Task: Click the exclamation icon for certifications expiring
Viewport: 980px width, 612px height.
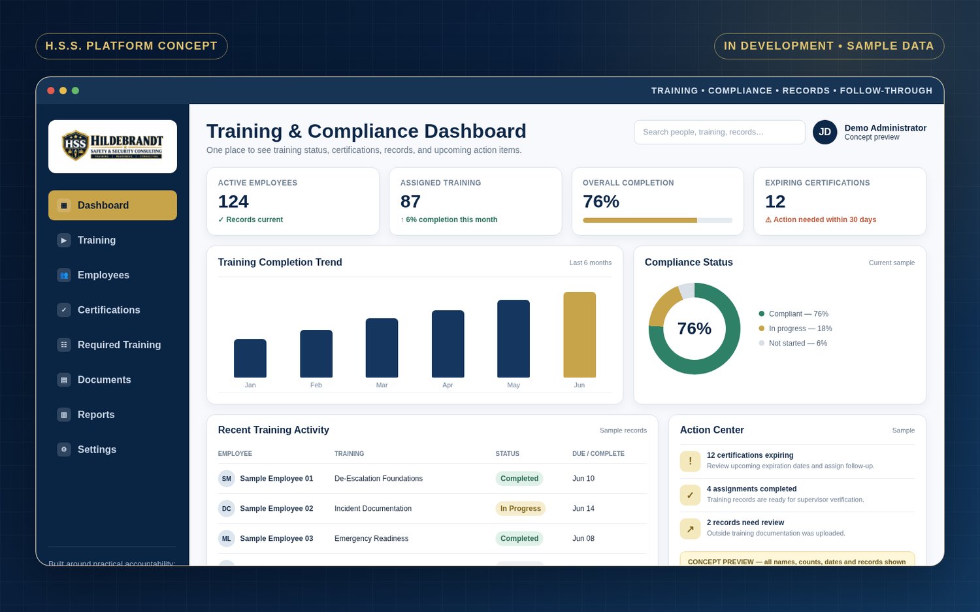Action: coord(690,461)
